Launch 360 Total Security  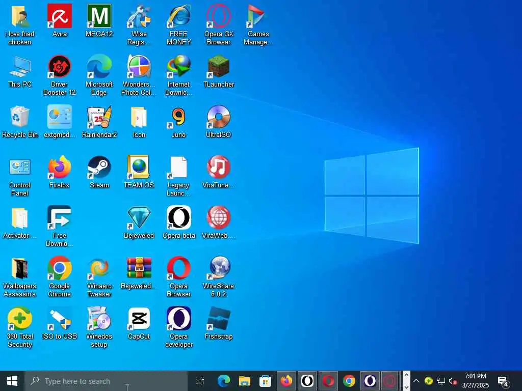tap(20, 327)
